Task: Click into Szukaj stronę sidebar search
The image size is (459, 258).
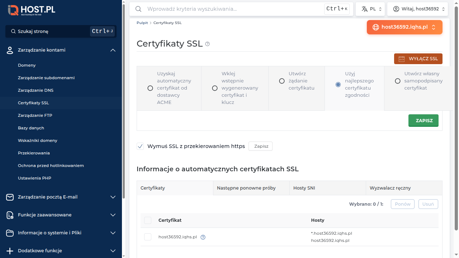Action: click(61, 32)
